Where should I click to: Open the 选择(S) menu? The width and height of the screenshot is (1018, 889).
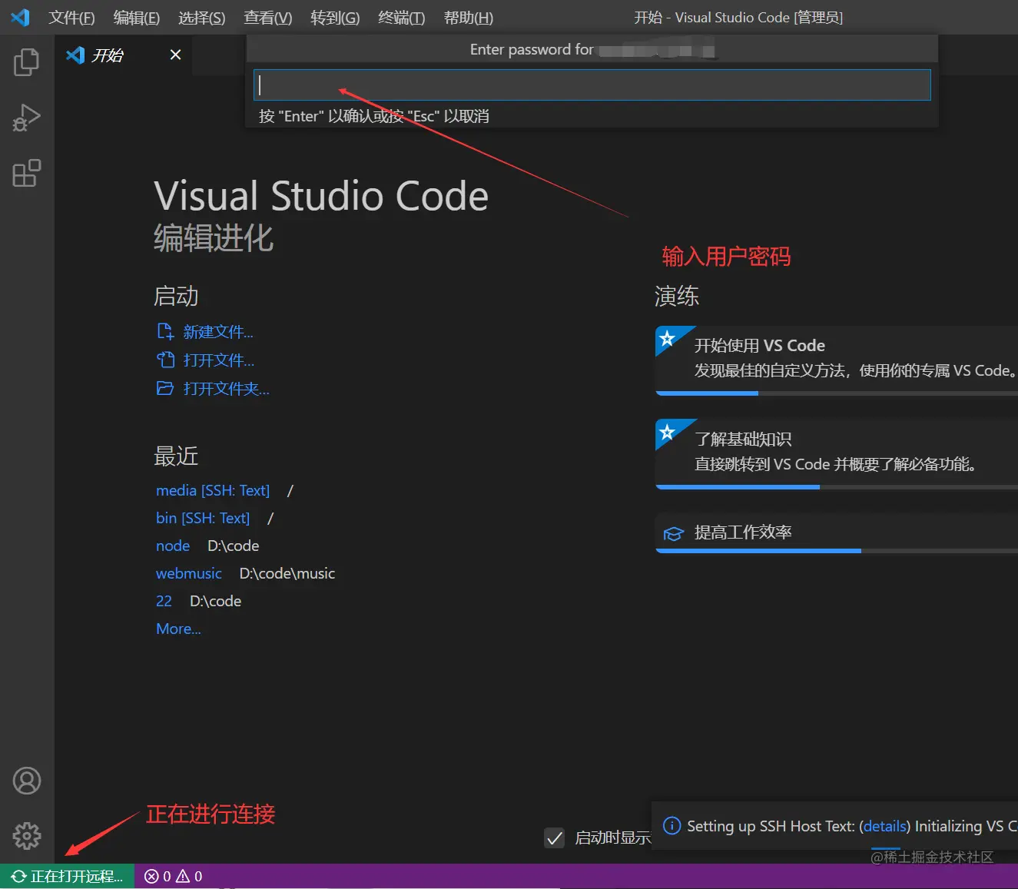point(202,18)
